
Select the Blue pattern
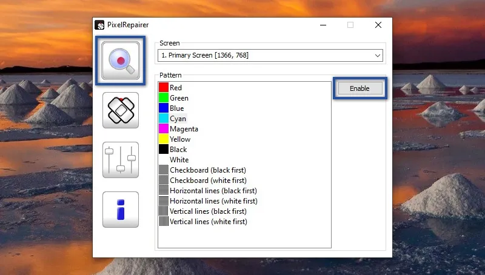tap(172, 108)
